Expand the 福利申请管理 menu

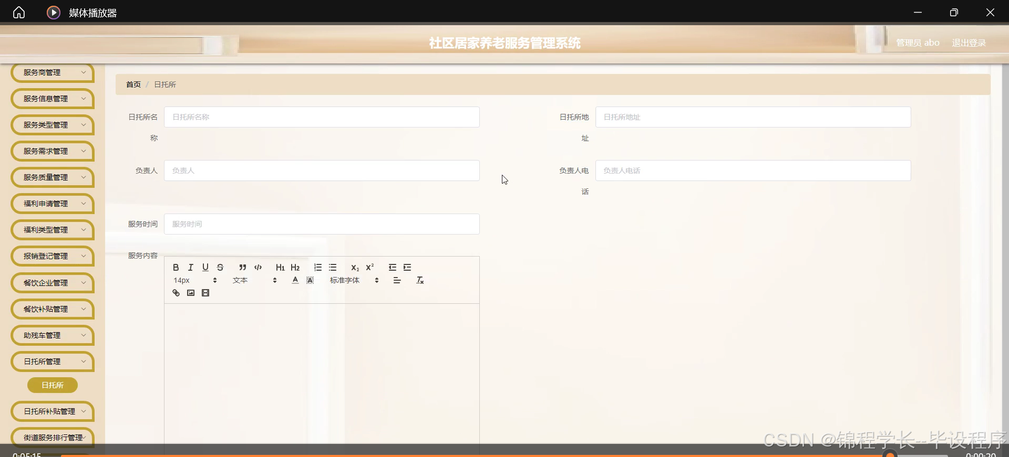coord(53,204)
